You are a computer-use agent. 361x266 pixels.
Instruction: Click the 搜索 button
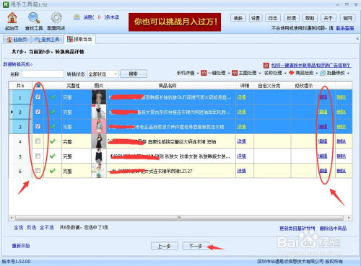click(134, 74)
